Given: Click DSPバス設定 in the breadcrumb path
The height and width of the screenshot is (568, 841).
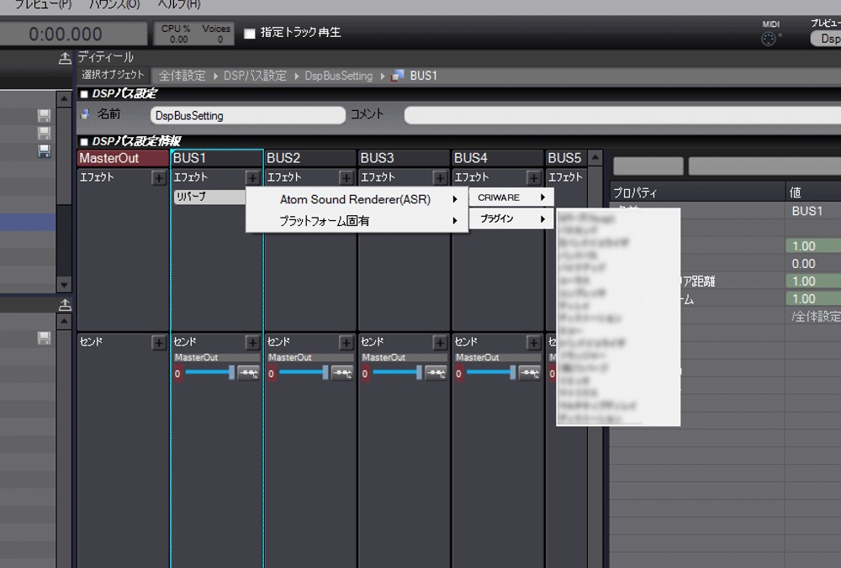Looking at the screenshot, I should pyautogui.click(x=255, y=76).
